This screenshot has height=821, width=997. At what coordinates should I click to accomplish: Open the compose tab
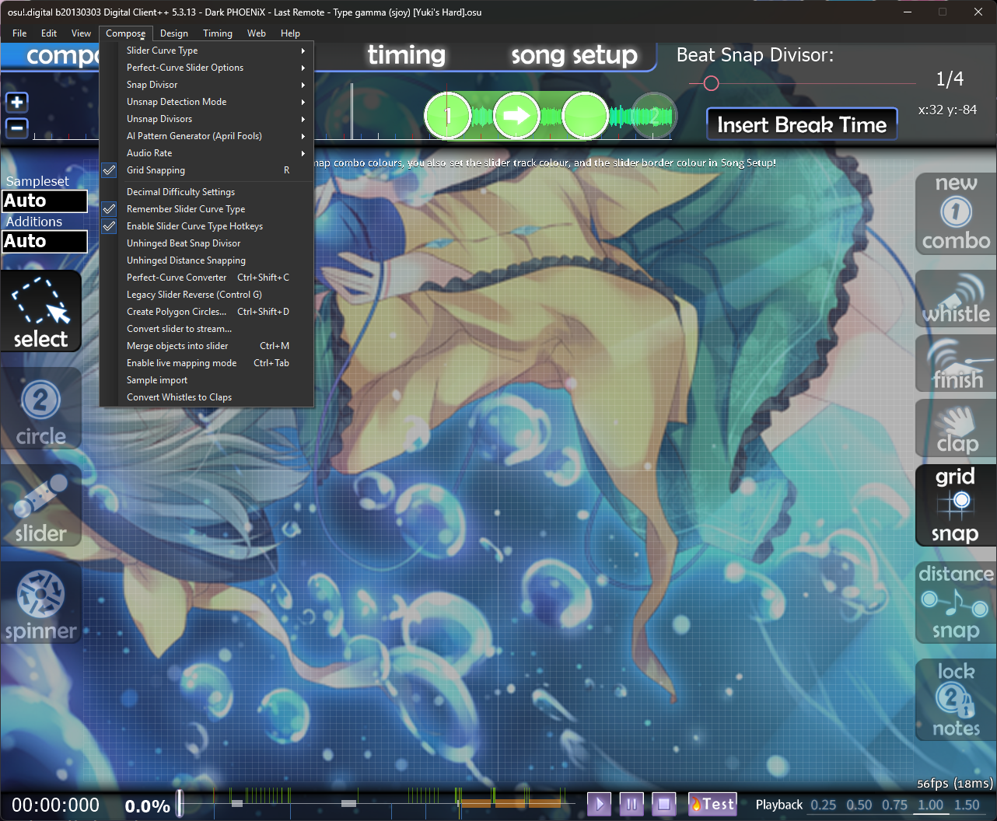click(62, 56)
